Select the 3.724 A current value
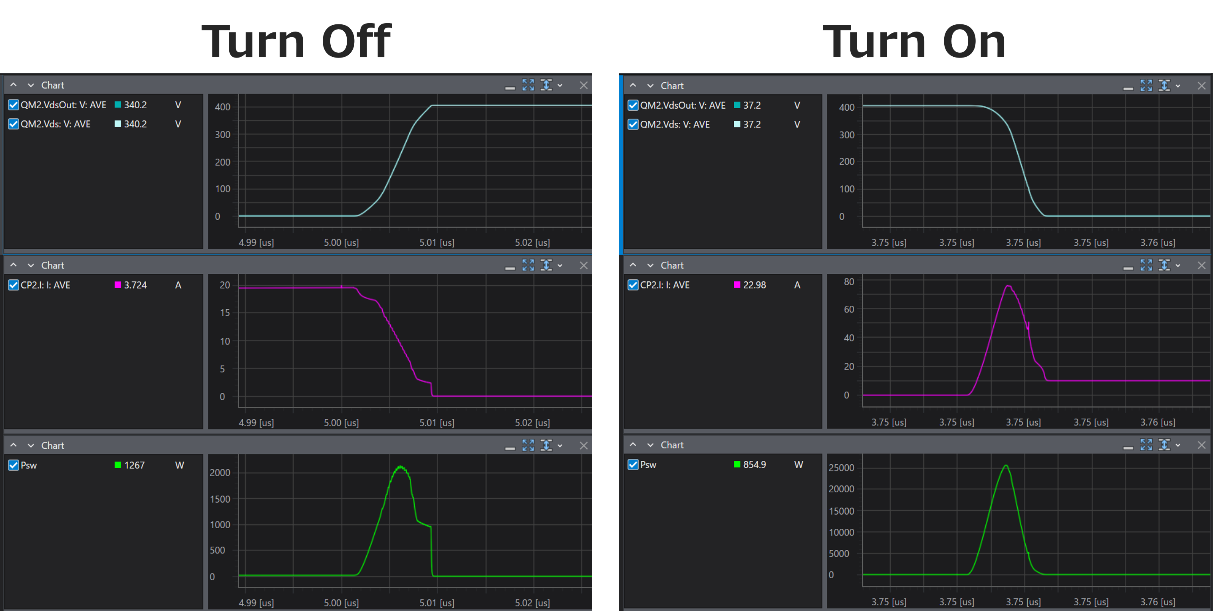Image resolution: width=1213 pixels, height=611 pixels. [x=136, y=285]
